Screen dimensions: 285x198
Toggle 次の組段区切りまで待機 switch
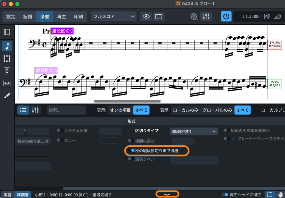point(131,151)
